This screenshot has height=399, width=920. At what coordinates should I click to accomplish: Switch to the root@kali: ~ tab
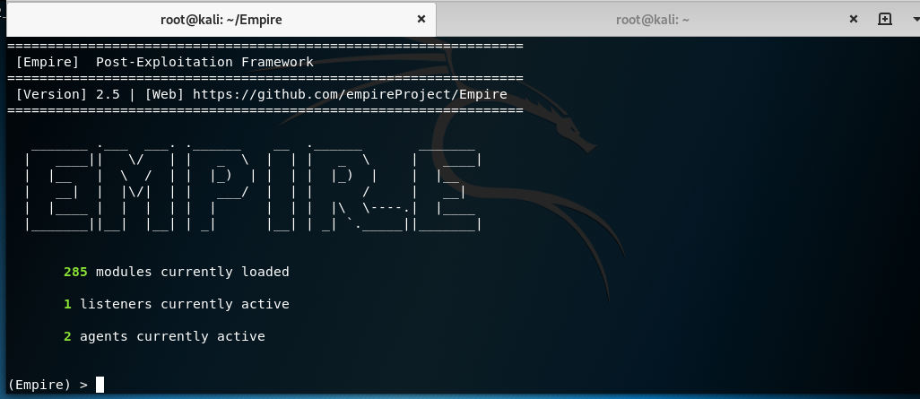(652, 20)
